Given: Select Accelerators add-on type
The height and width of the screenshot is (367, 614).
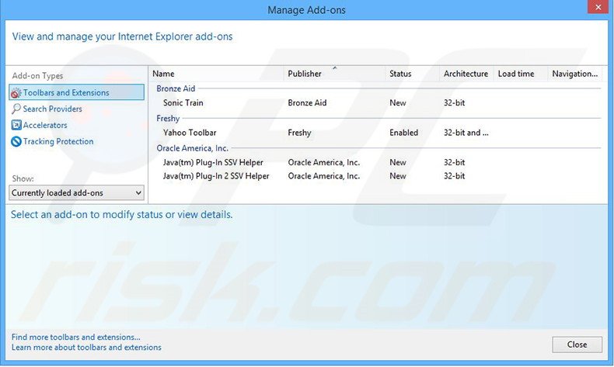Looking at the screenshot, I should tap(45, 125).
